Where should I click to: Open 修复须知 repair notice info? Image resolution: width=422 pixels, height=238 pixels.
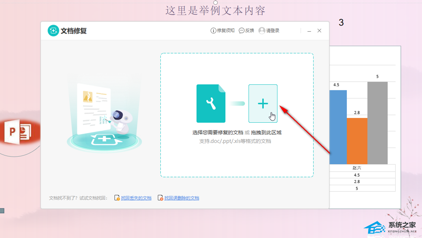[x=213, y=31]
